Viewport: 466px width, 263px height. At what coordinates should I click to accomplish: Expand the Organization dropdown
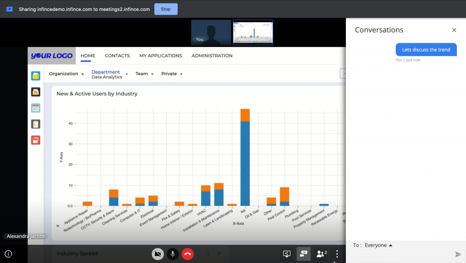pos(66,74)
